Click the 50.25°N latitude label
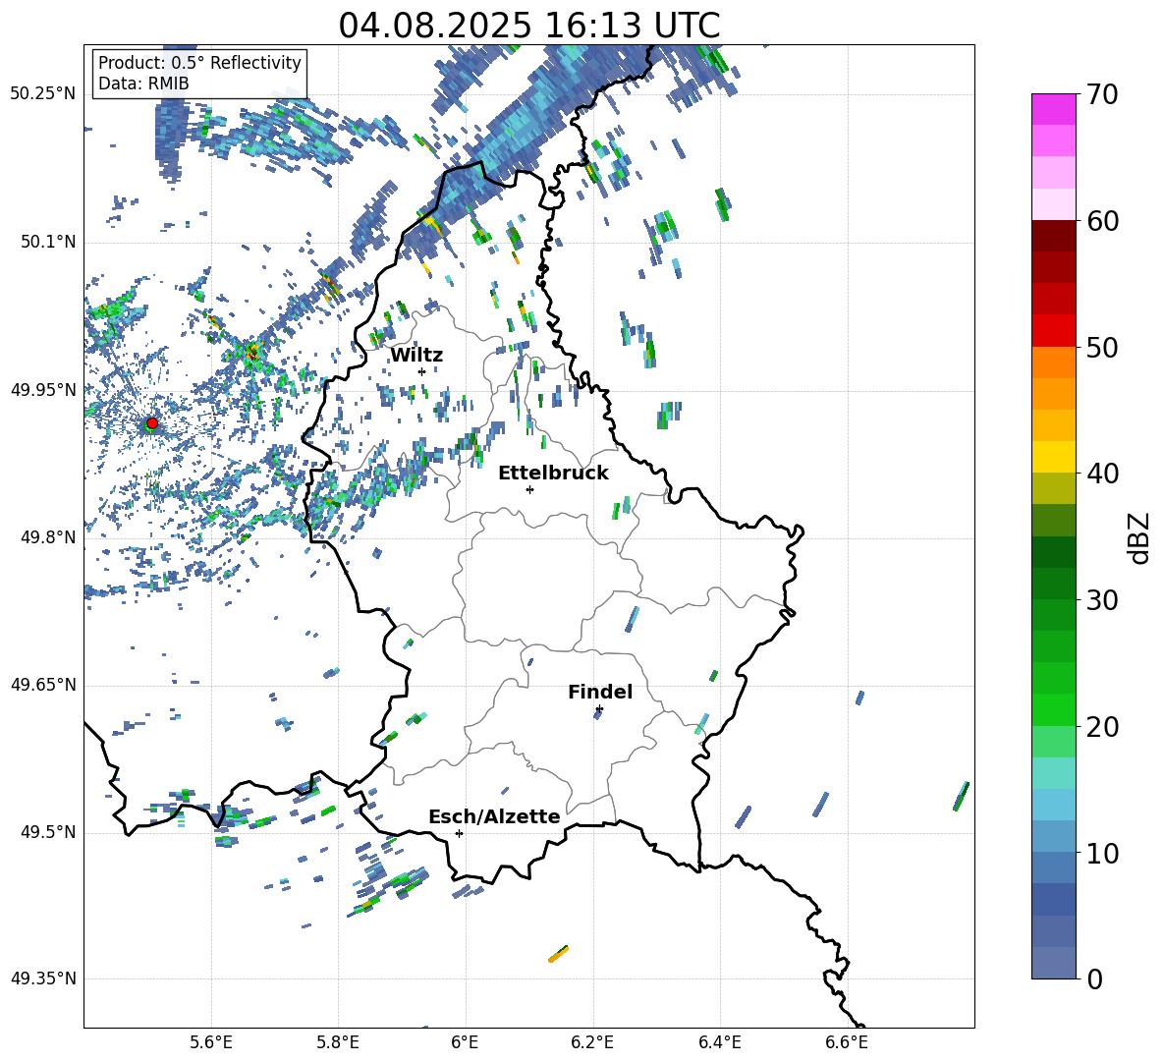1163x1062 pixels. pos(42,94)
